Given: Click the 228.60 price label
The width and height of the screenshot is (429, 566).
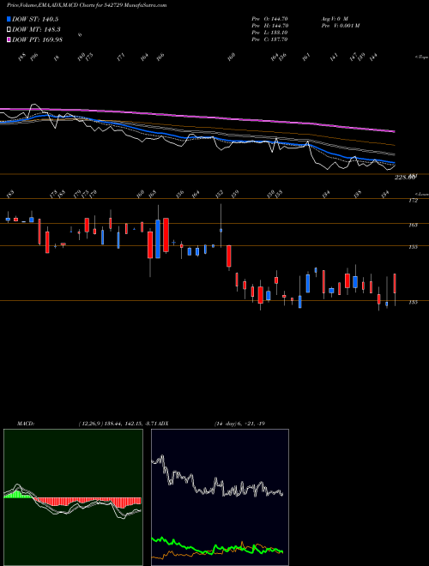Looking at the screenshot, I should [x=404, y=178].
